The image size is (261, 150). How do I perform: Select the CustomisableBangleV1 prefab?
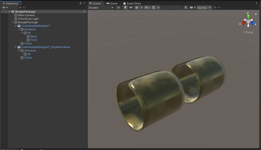36,26
